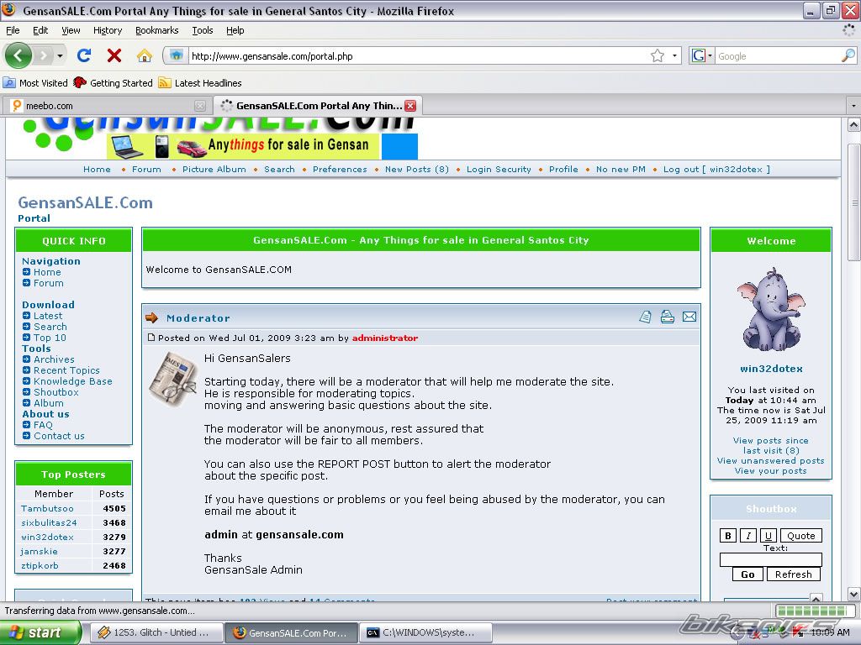Screen dimensions: 861x645
Task: Open the recent pages history dropdown arrow
Action: [60, 55]
